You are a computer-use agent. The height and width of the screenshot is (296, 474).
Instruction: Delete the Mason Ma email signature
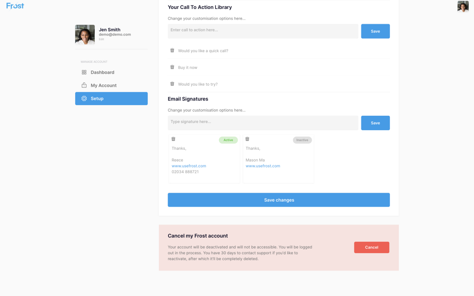pos(247,139)
